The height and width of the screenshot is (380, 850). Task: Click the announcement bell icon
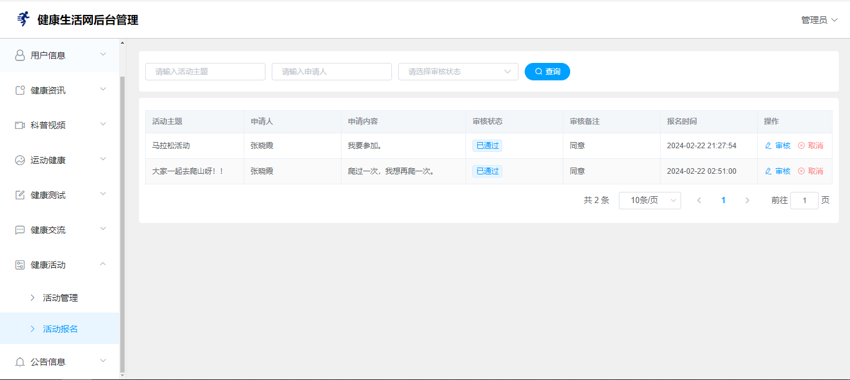[x=20, y=362]
